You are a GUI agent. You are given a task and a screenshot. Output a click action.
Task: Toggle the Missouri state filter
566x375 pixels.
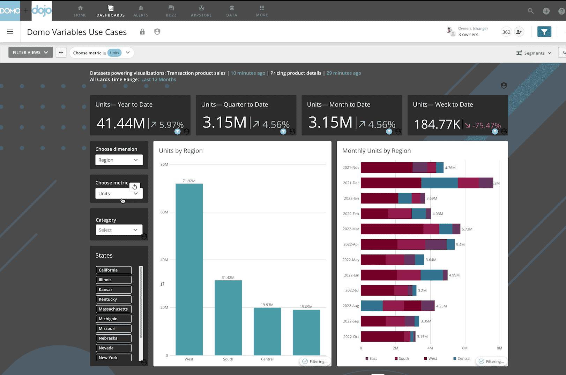point(114,329)
